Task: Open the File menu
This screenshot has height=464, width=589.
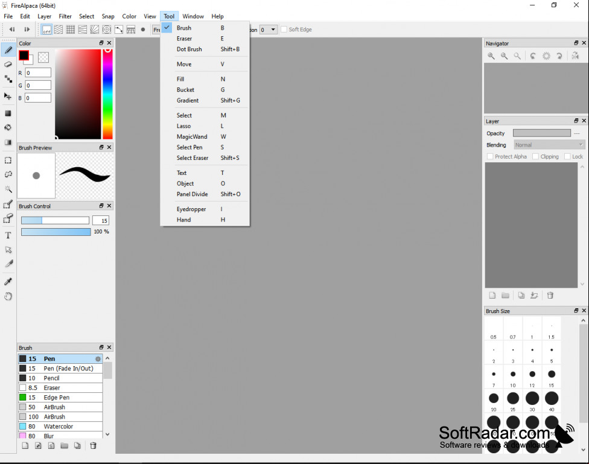Action: (8, 16)
